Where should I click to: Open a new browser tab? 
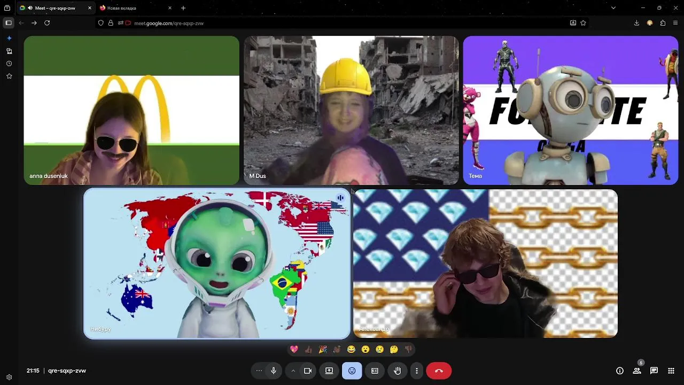183,8
